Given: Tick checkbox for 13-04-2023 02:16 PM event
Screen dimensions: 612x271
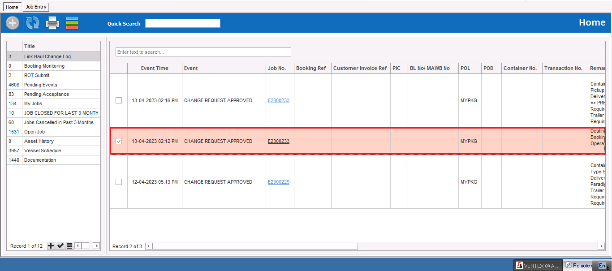Looking at the screenshot, I should 119,100.
